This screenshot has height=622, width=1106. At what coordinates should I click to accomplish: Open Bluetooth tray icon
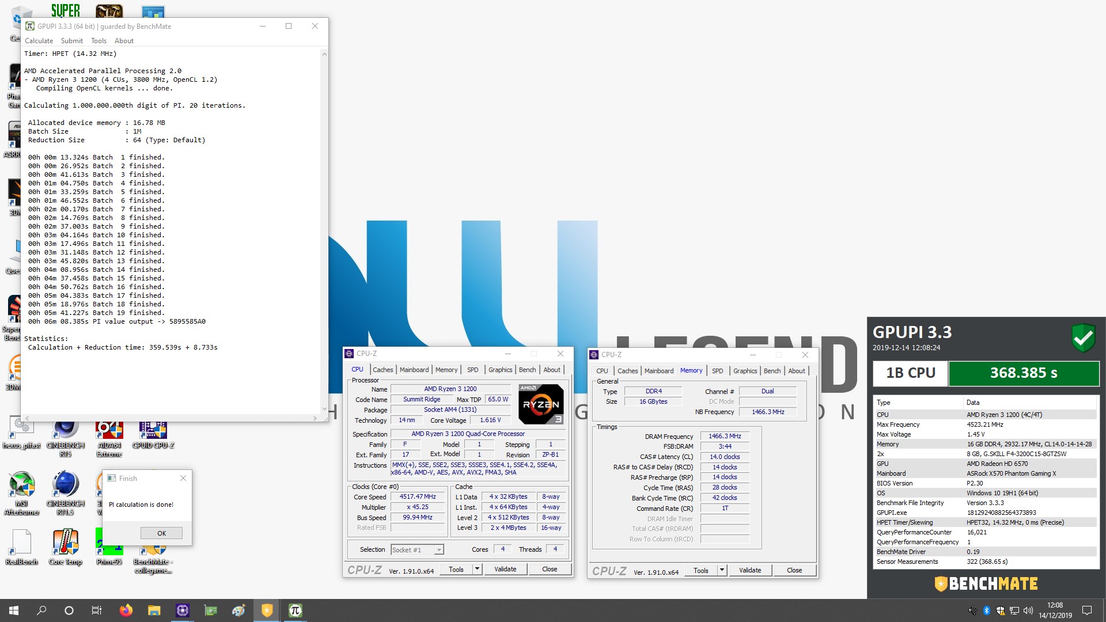click(986, 610)
